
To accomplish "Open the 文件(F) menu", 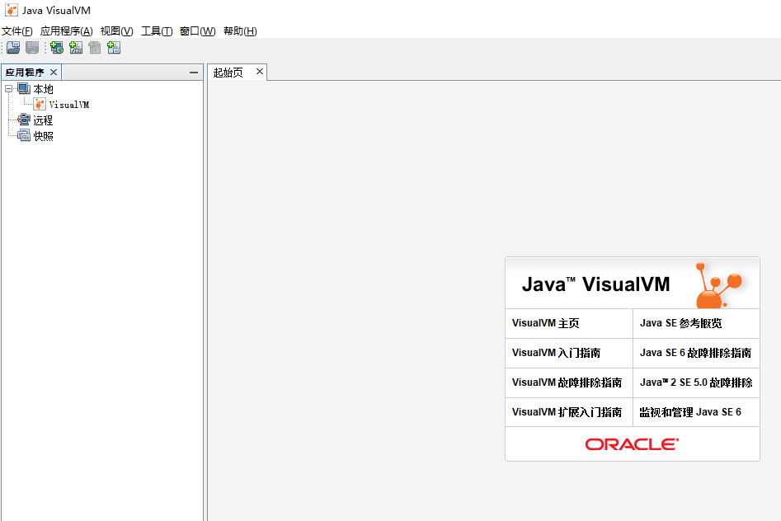I will (x=17, y=31).
